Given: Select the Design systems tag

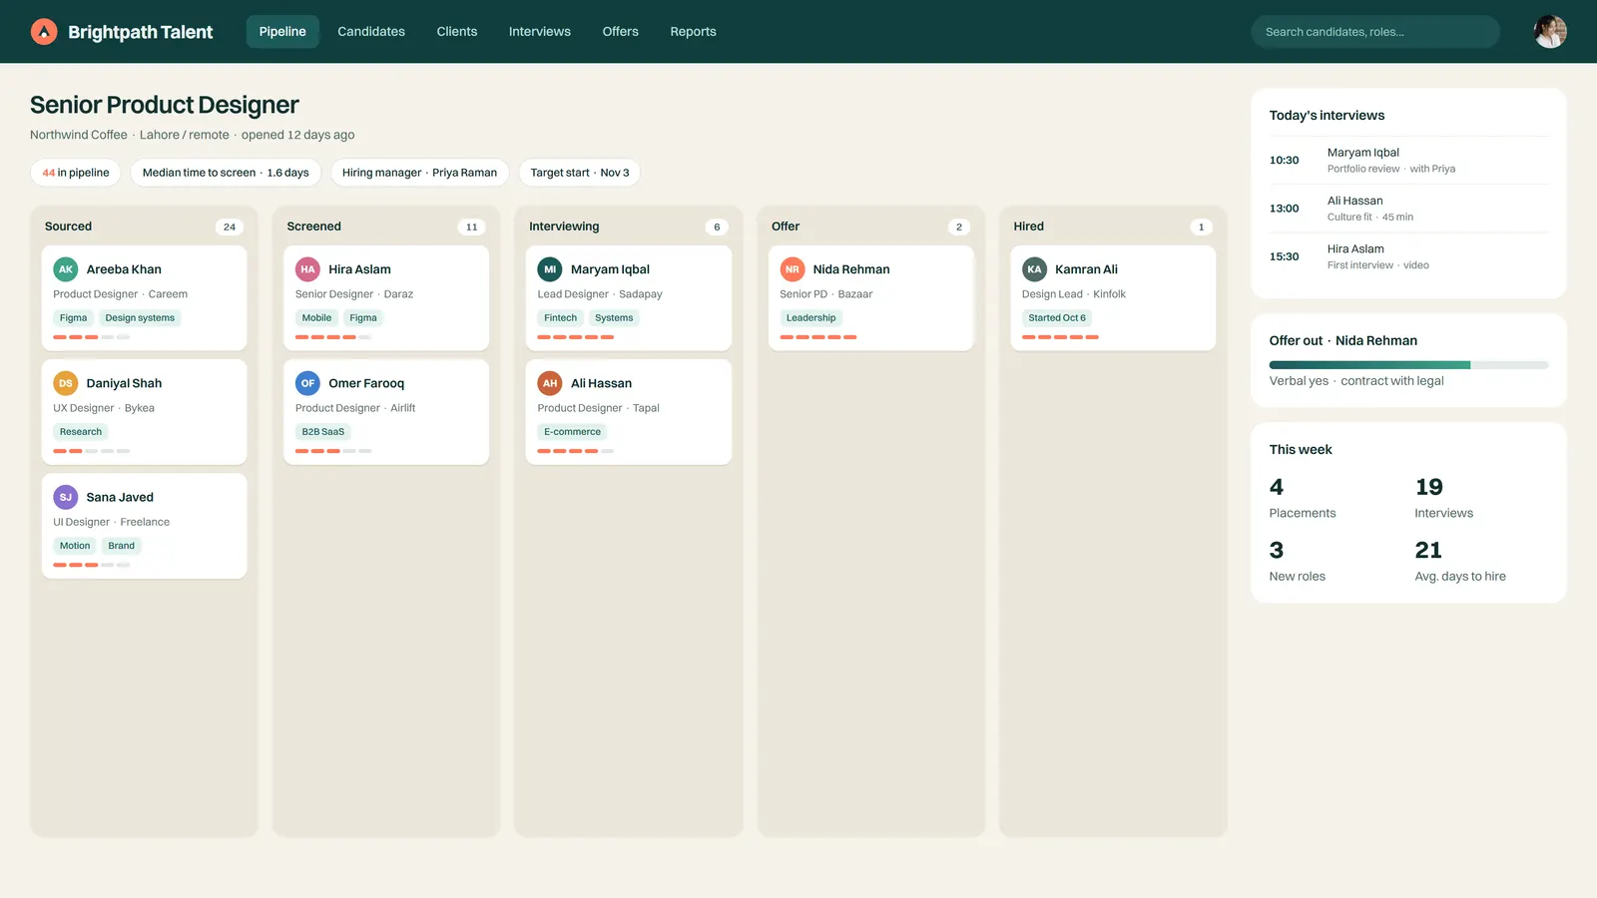Looking at the screenshot, I should [140, 318].
